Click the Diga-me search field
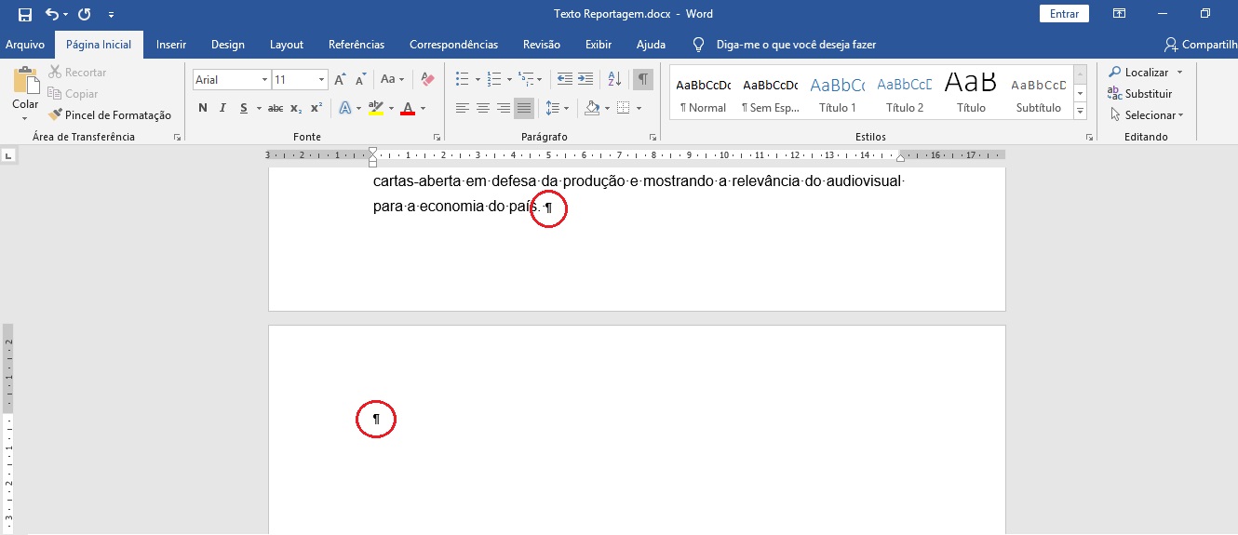This screenshot has width=1238, height=535. (x=796, y=45)
